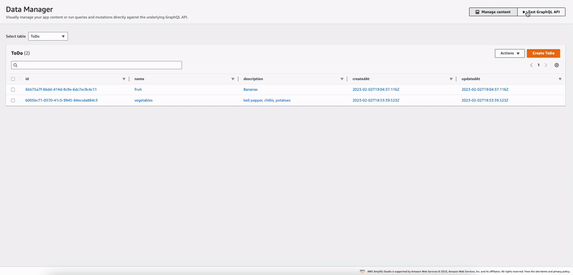Open record id 6bb75a7f link
The height and width of the screenshot is (275, 573).
[61, 90]
